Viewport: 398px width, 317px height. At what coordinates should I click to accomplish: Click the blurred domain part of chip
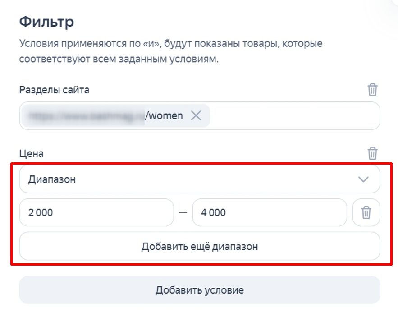pyautogui.click(x=86, y=116)
